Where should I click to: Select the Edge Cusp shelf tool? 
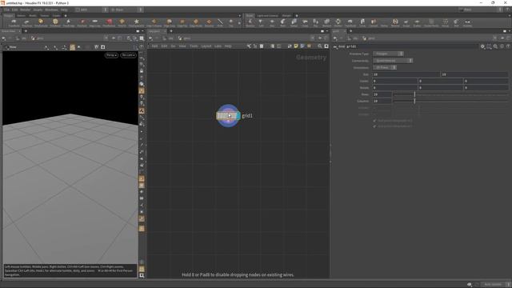(x=170, y=22)
